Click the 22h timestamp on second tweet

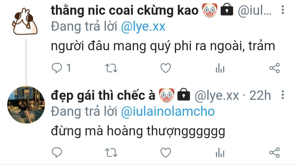[x=260, y=95]
